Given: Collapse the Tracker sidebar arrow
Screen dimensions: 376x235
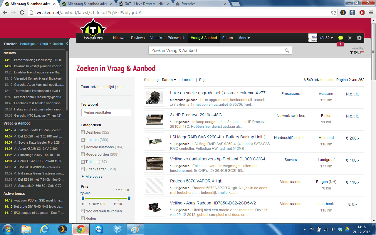Looking at the screenshot, I should [x=67, y=43].
